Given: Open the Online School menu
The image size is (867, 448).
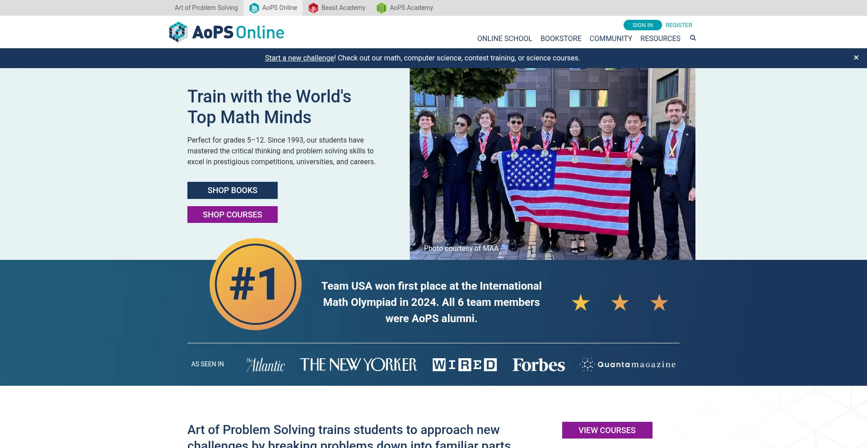Looking at the screenshot, I should pyautogui.click(x=504, y=38).
